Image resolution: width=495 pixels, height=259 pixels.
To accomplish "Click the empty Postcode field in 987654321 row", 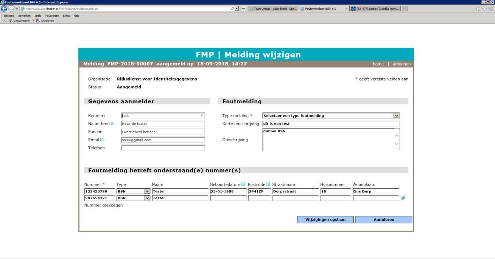I will [259, 198].
